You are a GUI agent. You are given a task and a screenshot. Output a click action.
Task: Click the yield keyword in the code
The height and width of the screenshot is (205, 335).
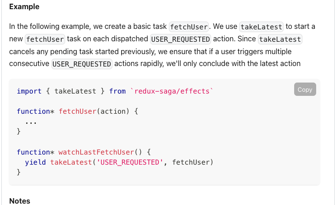35,162
